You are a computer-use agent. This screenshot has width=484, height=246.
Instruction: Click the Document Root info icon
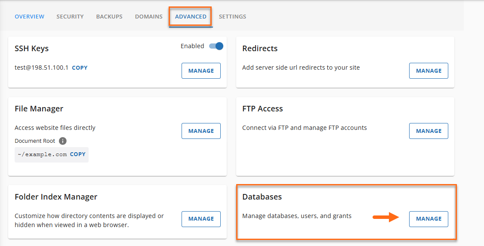click(x=63, y=141)
